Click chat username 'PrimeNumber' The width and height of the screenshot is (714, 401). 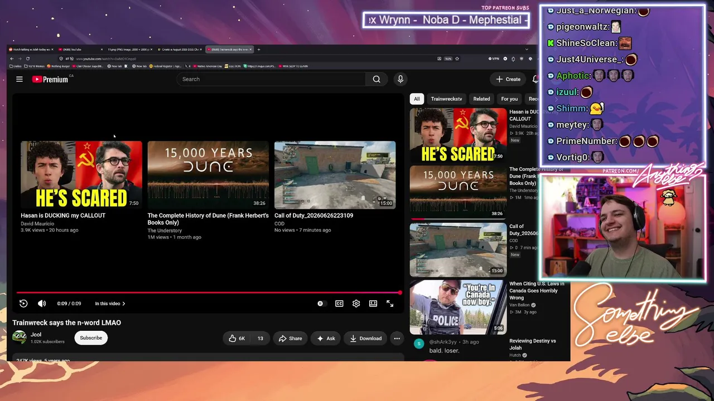click(586, 141)
